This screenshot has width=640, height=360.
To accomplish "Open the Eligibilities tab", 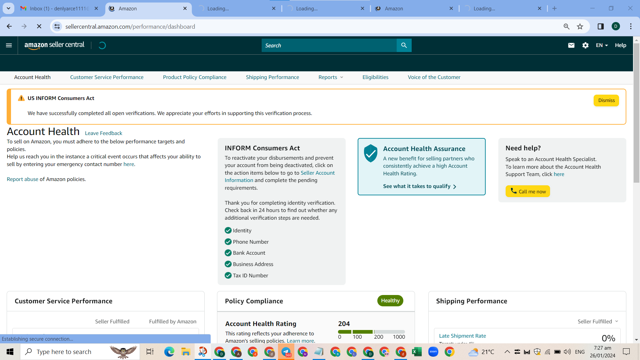I will [375, 77].
